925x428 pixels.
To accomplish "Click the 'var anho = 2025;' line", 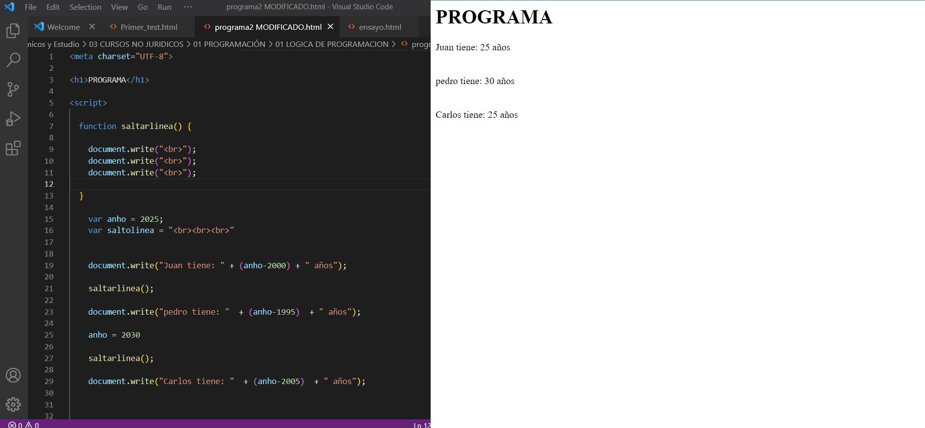I will [x=126, y=219].
